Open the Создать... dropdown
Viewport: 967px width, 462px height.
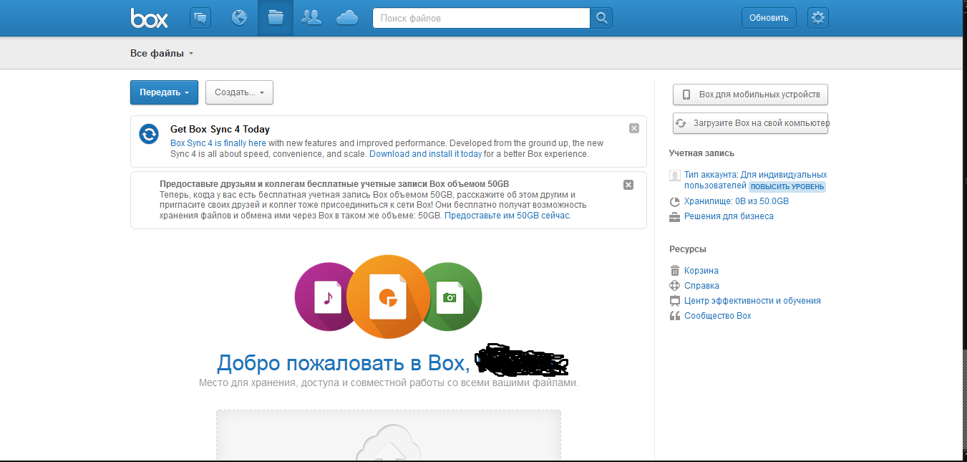coord(239,92)
